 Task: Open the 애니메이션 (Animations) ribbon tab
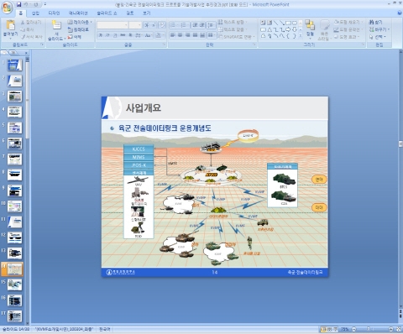point(78,13)
